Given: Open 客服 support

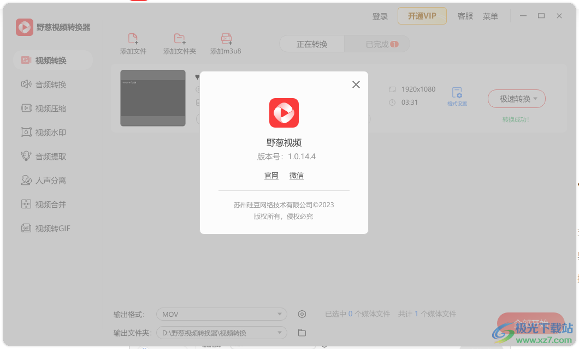Looking at the screenshot, I should 465,16.
